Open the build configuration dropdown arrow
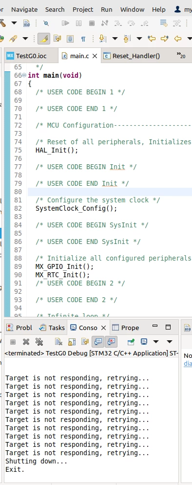This screenshot has width=192, height=485. click(x=14, y=23)
